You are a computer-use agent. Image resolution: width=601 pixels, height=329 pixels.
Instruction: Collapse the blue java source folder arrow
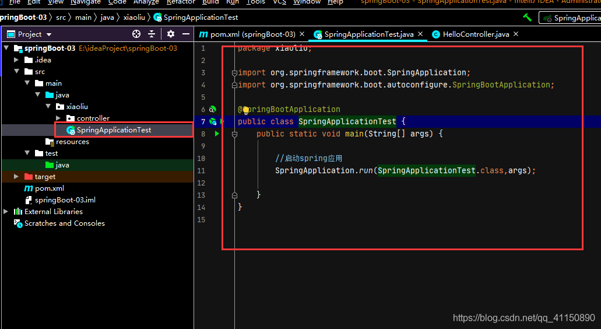[37, 94]
